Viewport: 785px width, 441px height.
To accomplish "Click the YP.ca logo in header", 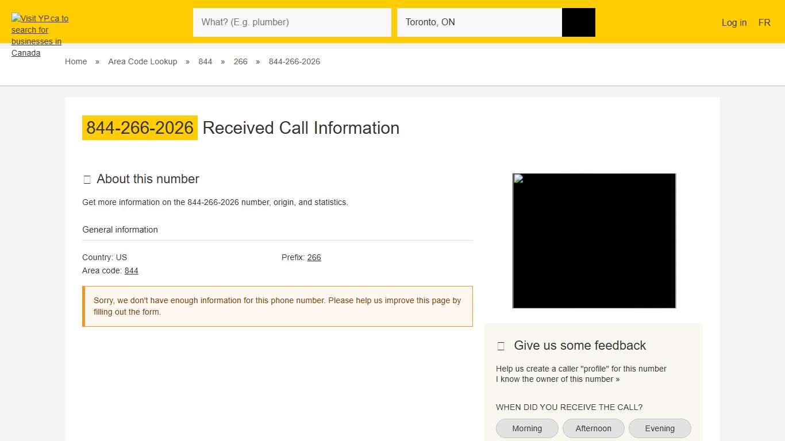I will [39, 35].
